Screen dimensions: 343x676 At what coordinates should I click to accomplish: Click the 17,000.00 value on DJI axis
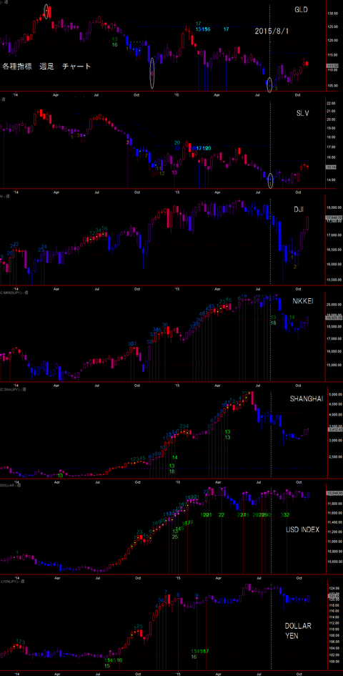click(334, 235)
